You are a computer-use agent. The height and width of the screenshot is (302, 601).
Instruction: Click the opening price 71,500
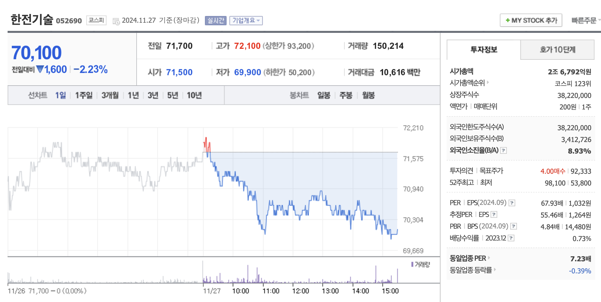click(x=179, y=72)
